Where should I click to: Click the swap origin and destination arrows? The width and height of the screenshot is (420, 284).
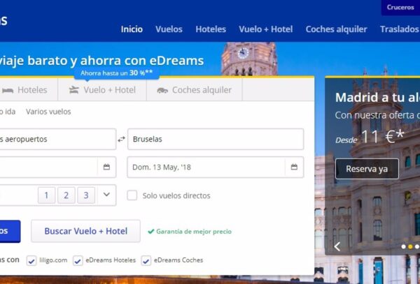121,139
